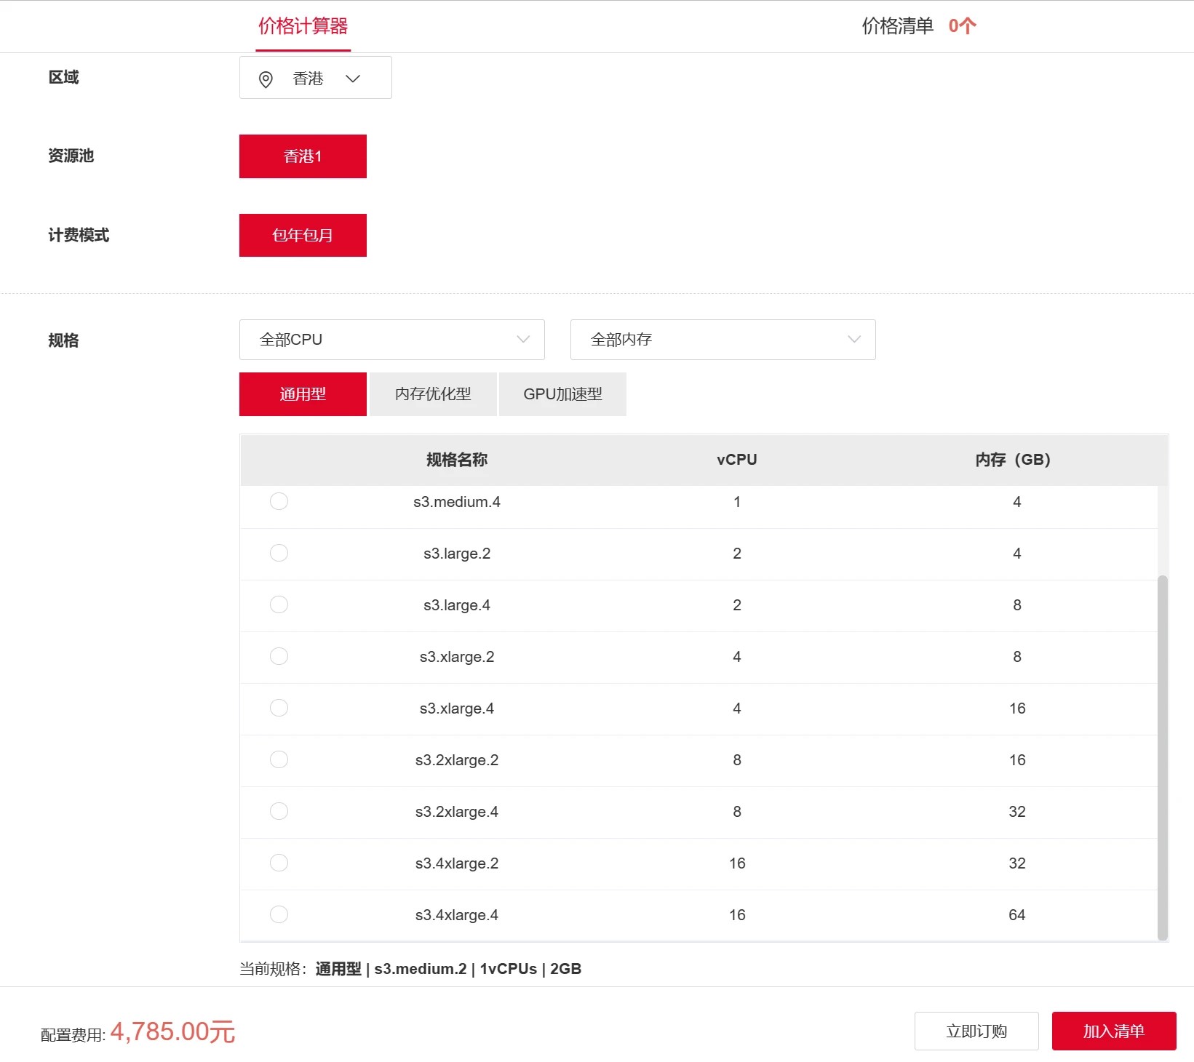The height and width of the screenshot is (1062, 1194).
Task: Click the 加入清单 button
Action: 1114,1031
